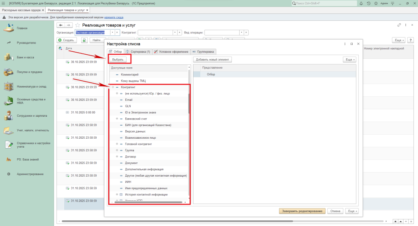Expand the Договор field node

click(x=117, y=157)
